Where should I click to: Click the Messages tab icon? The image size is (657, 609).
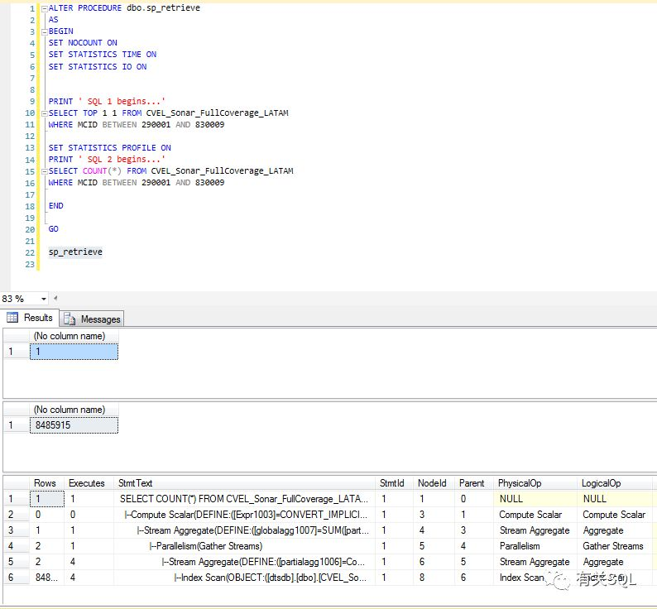tap(70, 319)
